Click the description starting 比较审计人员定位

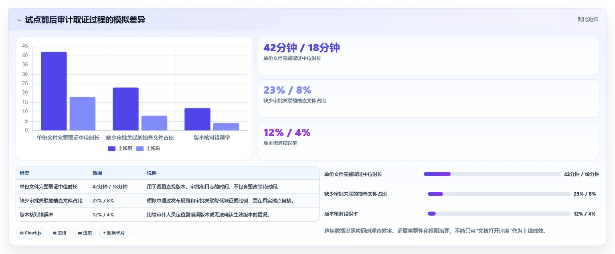[x=208, y=215]
